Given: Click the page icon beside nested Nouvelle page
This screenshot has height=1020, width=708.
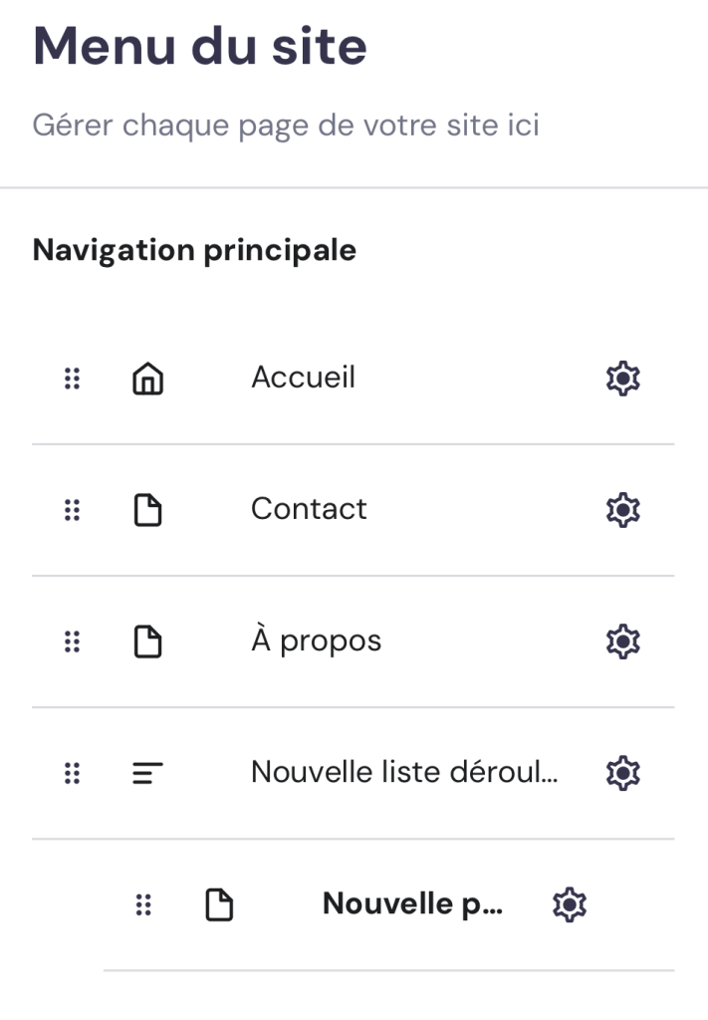Looking at the screenshot, I should click(x=219, y=904).
